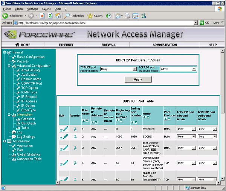Collapse the Information tree node
The height and width of the screenshot is (191, 226).
[x=9, y=115]
